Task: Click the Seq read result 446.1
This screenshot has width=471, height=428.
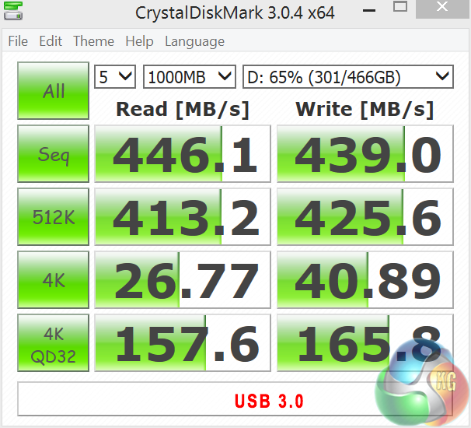Action: tap(183, 154)
